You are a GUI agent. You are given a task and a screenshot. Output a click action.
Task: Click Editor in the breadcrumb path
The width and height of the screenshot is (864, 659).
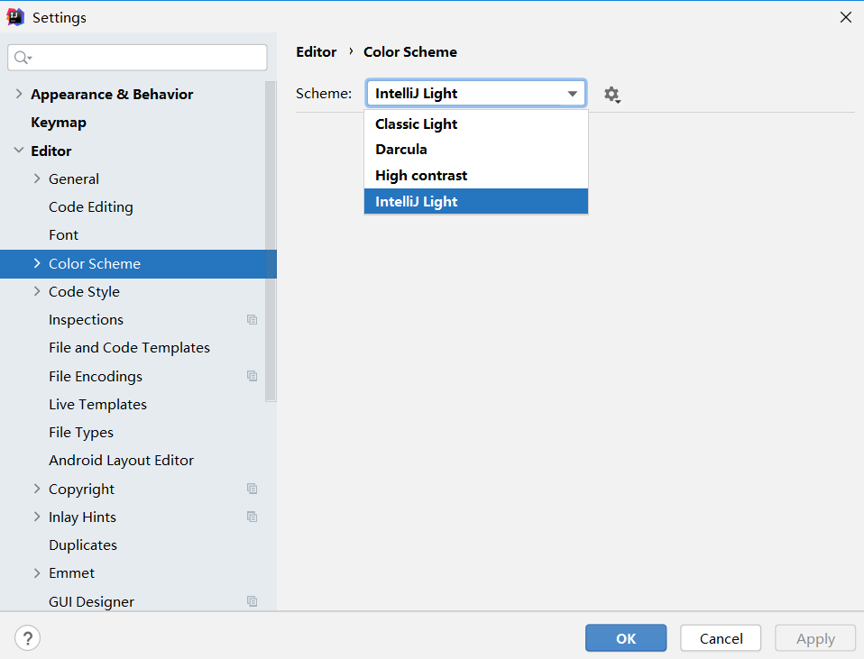pyautogui.click(x=316, y=51)
